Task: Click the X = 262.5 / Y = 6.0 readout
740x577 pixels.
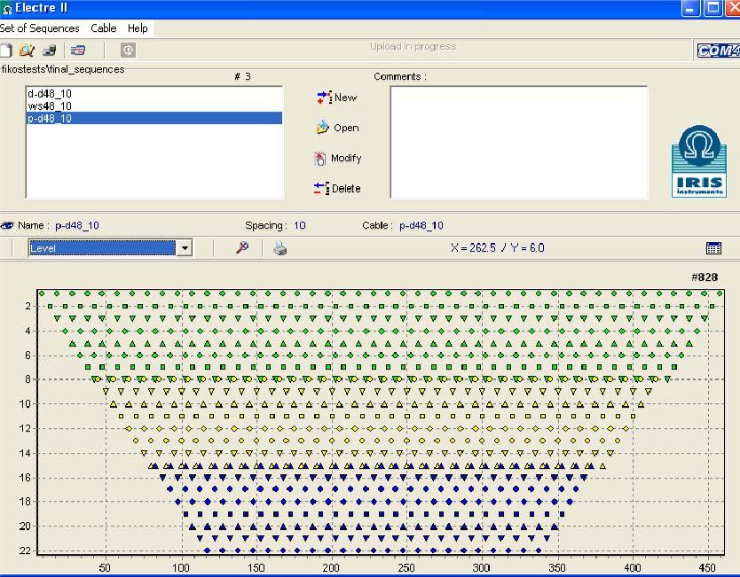Action: [x=498, y=248]
